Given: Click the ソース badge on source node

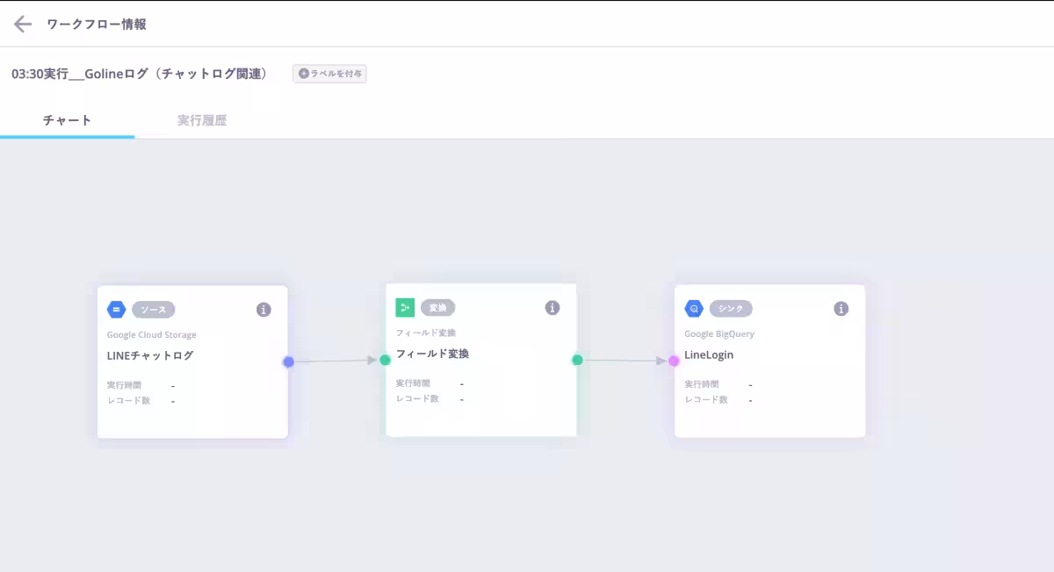Looking at the screenshot, I should click(x=154, y=310).
